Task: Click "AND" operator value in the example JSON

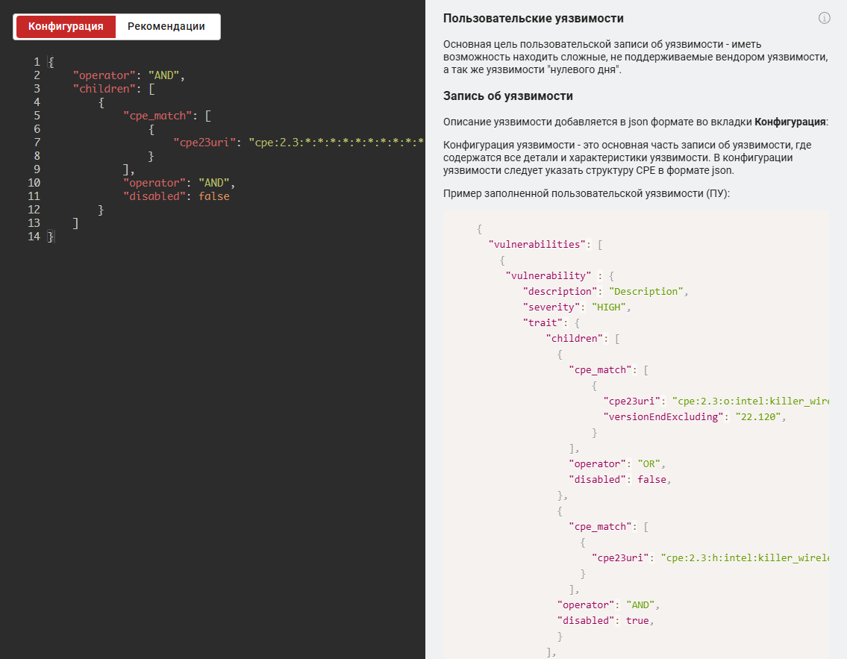Action: pos(640,605)
